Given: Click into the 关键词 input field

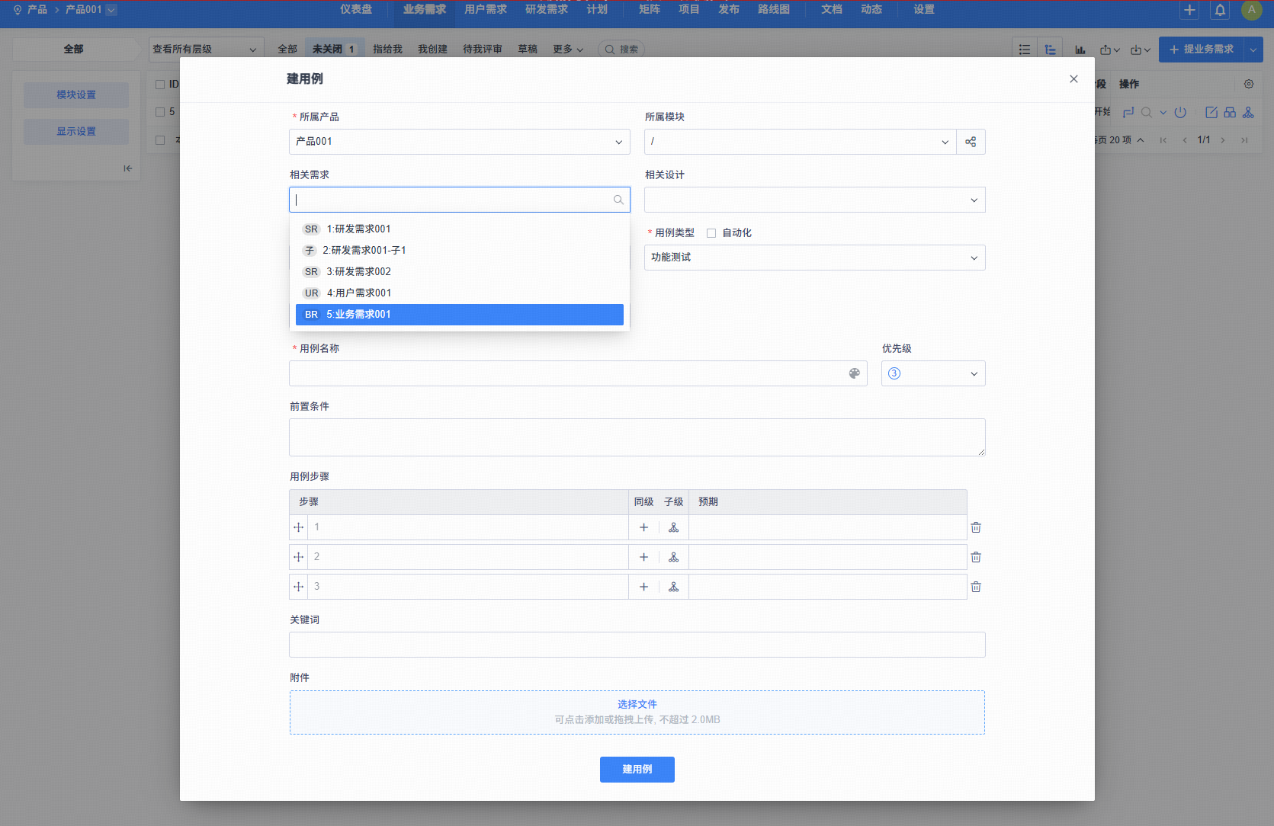Looking at the screenshot, I should 637,645.
